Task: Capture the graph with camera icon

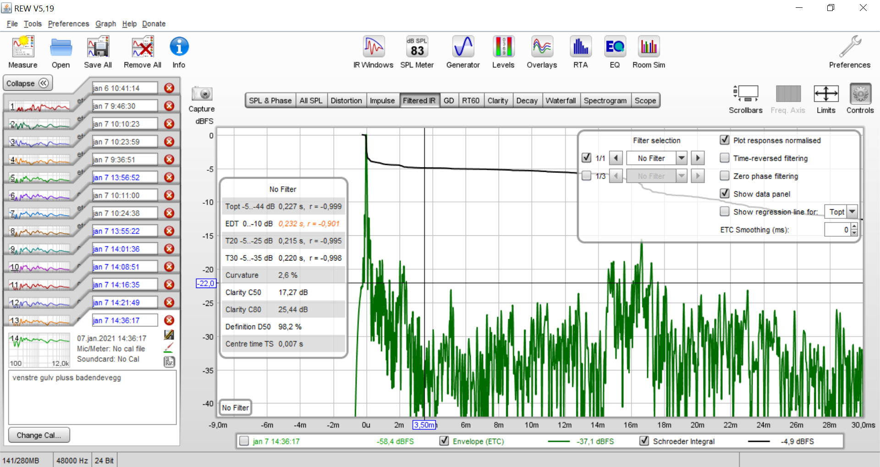Action: 202,94
